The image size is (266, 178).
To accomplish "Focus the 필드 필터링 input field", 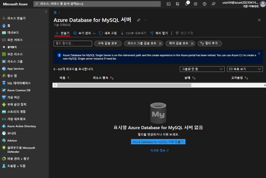I will coord(73,44).
